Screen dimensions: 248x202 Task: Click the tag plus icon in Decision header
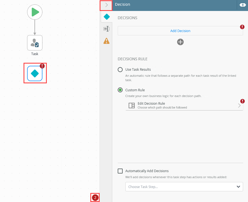click(x=243, y=5)
